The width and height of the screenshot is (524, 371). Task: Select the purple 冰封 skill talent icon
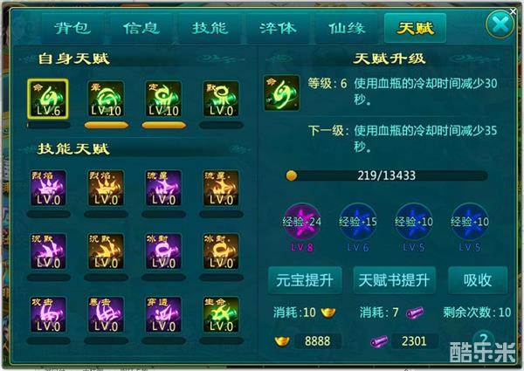click(163, 251)
